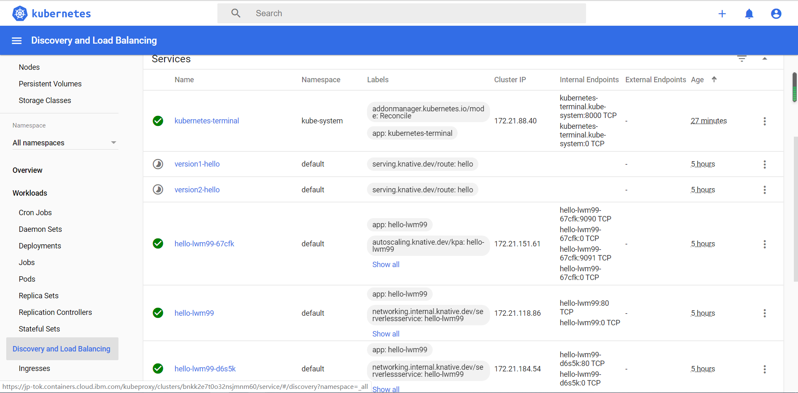Click the plus create resource icon
The image size is (798, 393).
722,14
